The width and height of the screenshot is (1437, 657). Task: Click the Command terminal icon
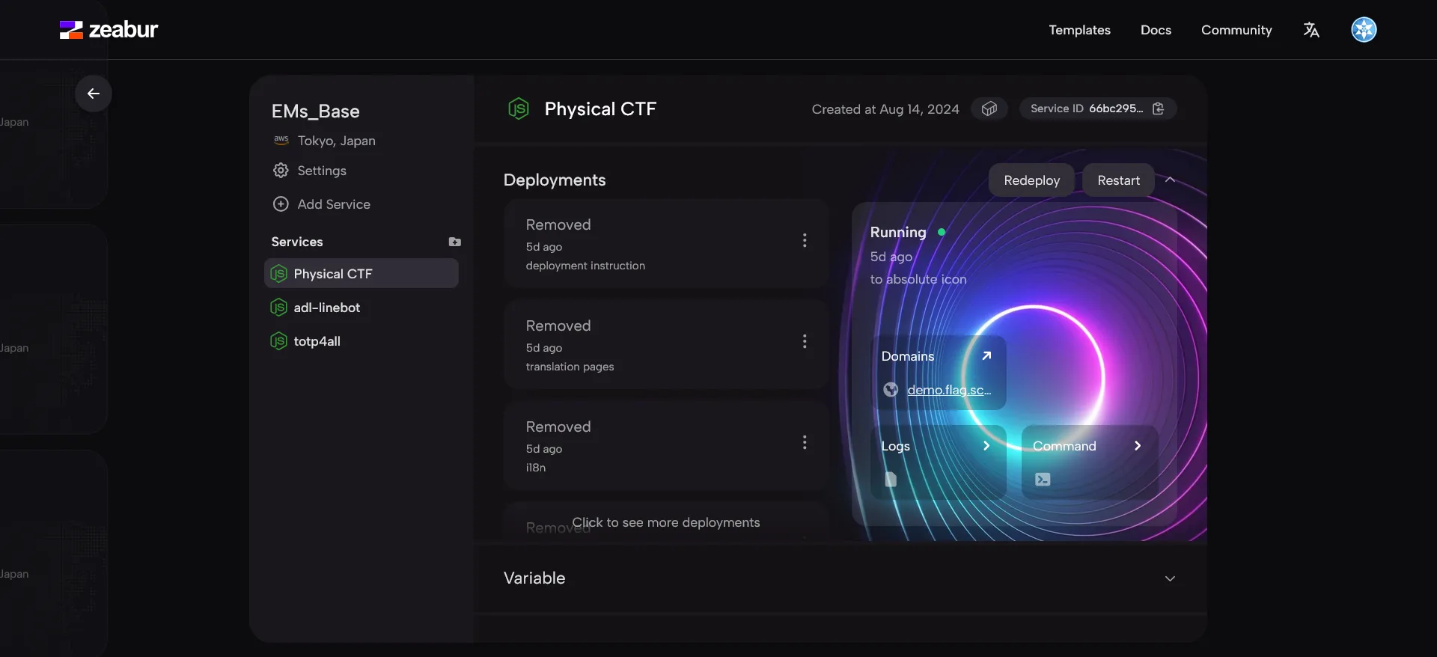coord(1043,479)
